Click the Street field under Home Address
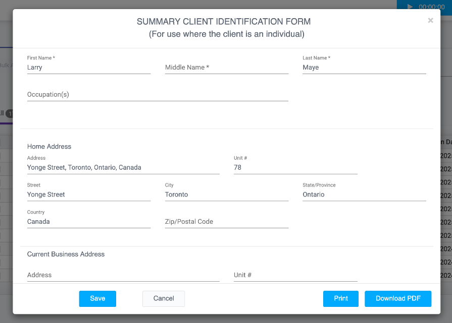 coord(88,195)
